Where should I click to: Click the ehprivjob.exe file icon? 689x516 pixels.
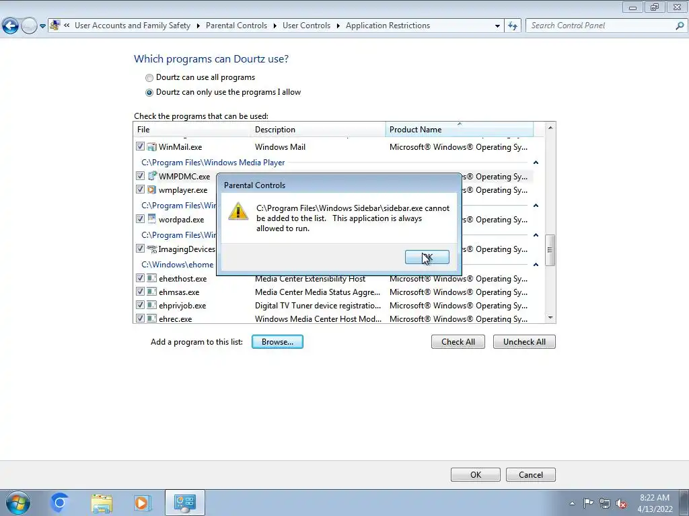151,305
